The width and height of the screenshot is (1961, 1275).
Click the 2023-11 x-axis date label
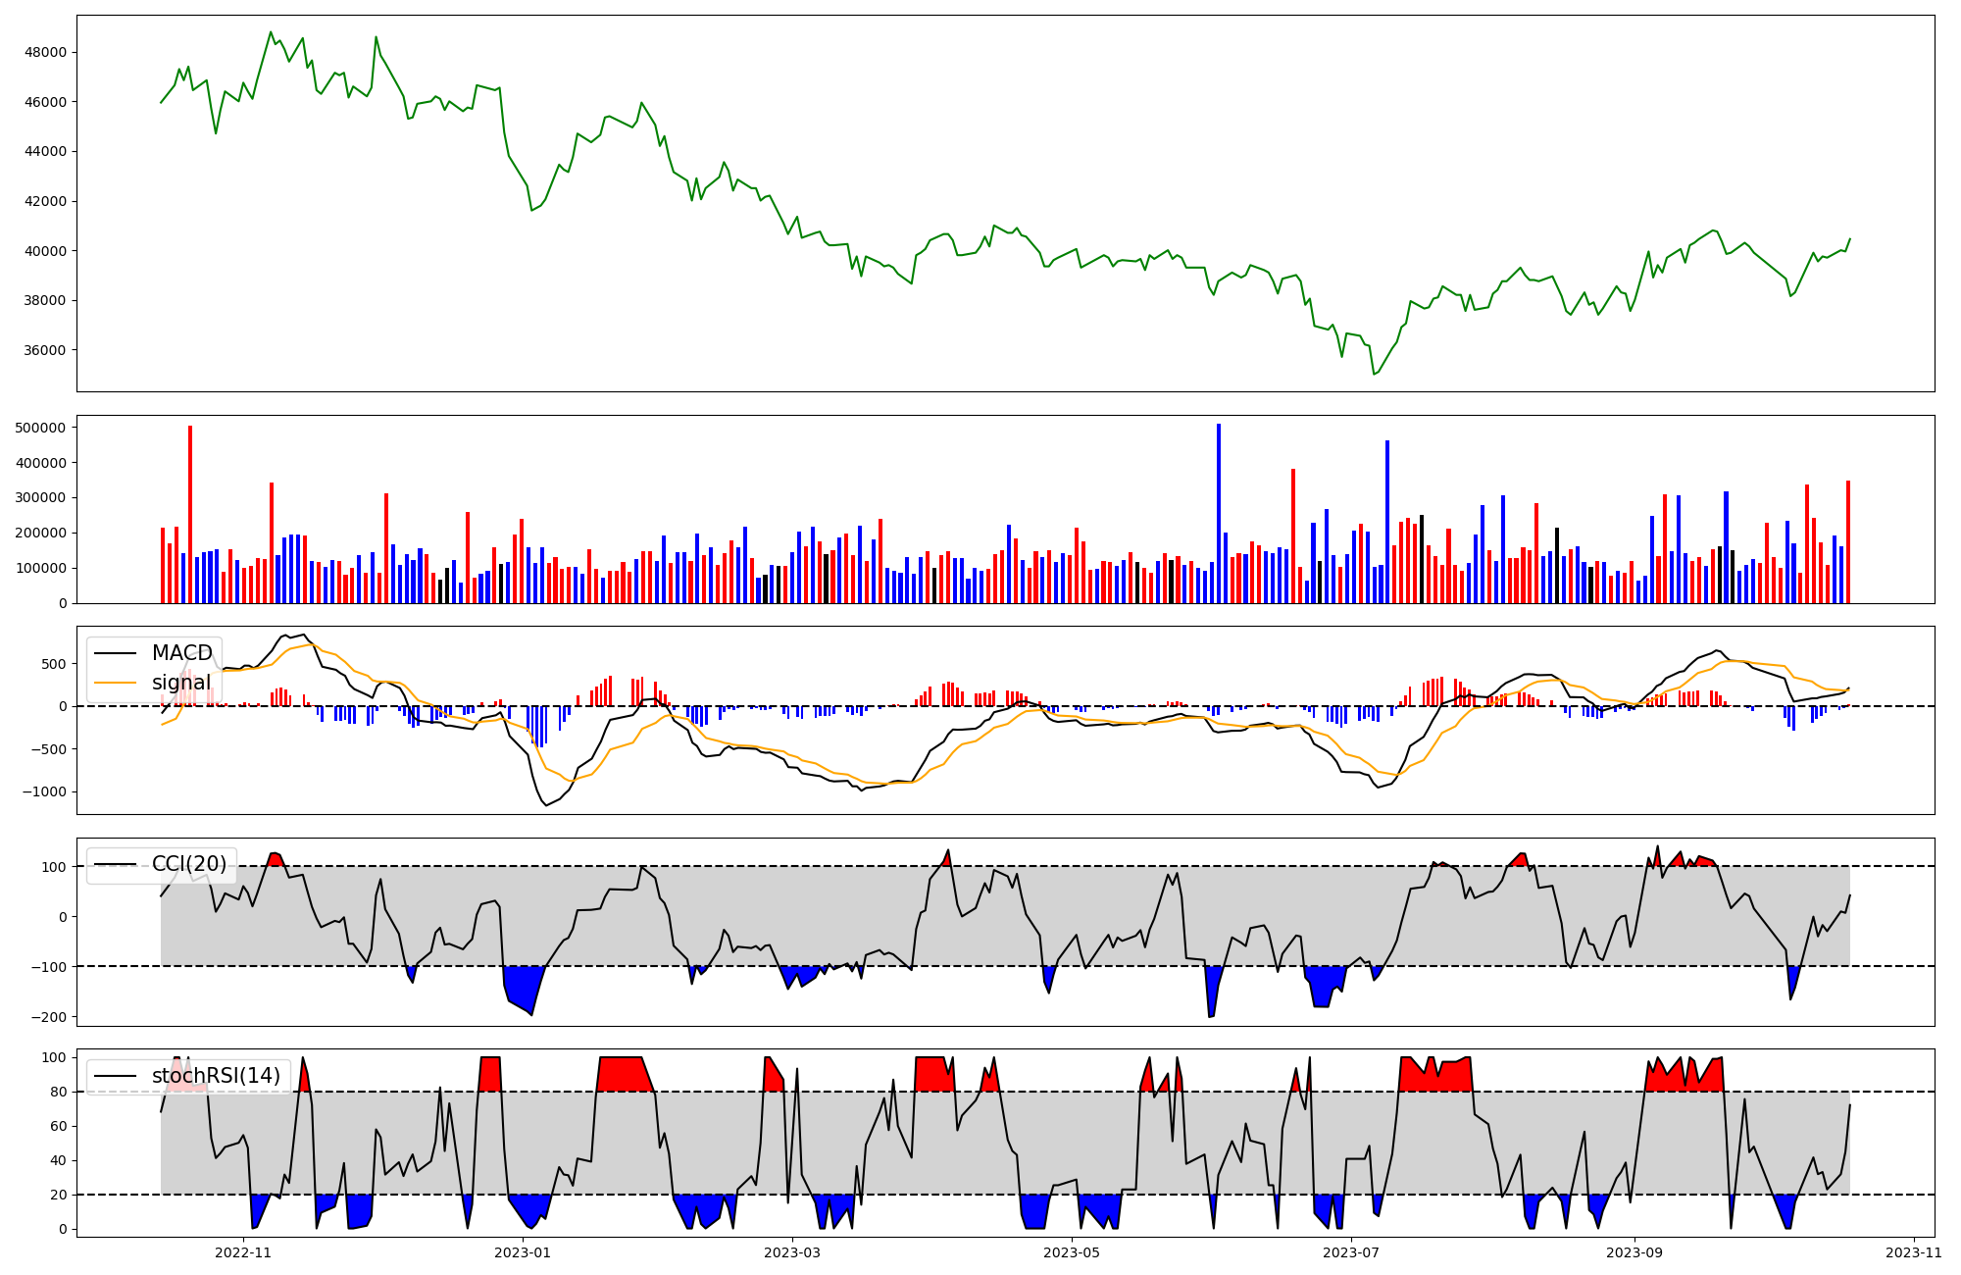tap(1914, 1251)
